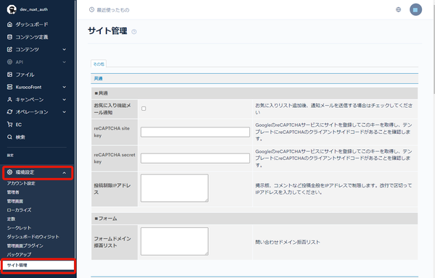Screen dimensions: 435x278
Task: Open the Dashboard home icon in sidebar
Action: 9,25
